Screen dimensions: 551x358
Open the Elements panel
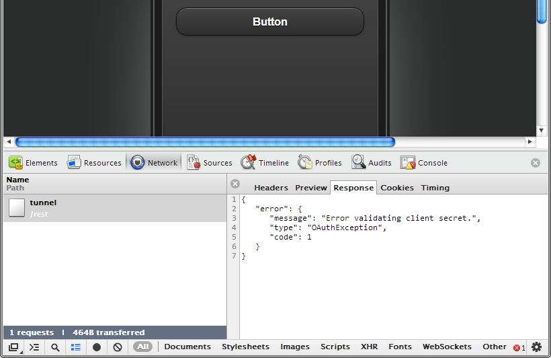tap(33, 163)
